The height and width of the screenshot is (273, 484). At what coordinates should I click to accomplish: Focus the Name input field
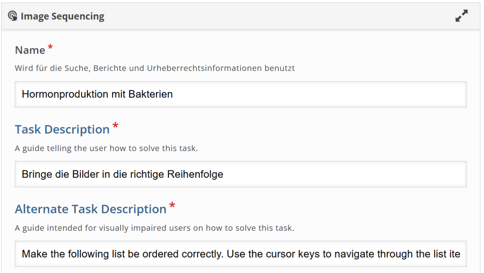click(240, 94)
